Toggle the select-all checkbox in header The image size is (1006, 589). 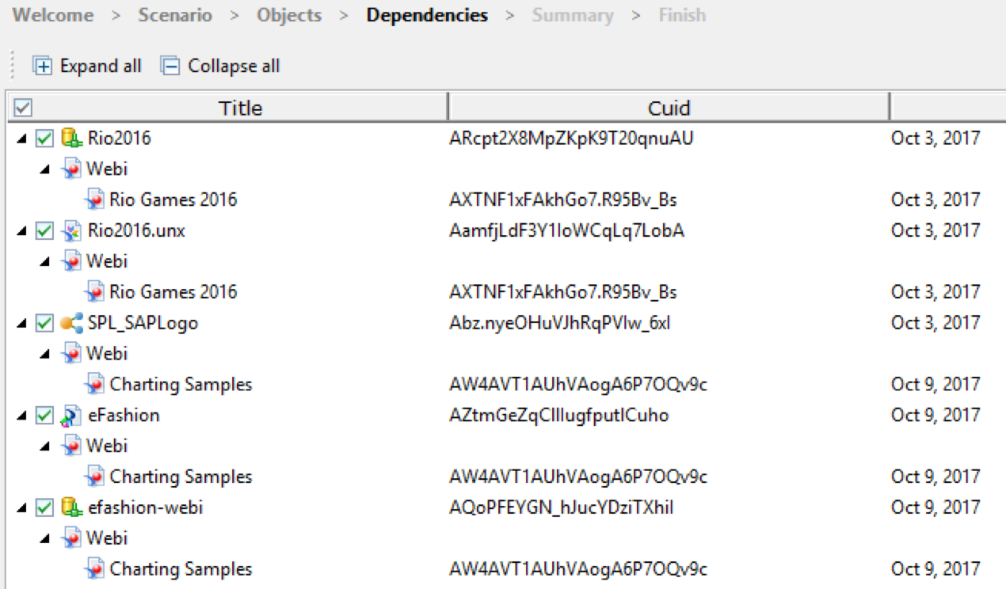(23, 108)
